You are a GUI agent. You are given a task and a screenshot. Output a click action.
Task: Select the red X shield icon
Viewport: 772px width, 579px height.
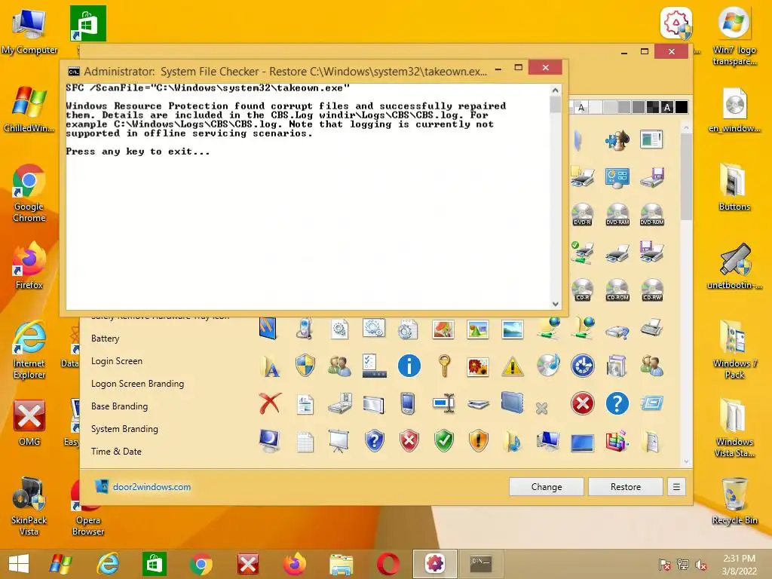409,440
